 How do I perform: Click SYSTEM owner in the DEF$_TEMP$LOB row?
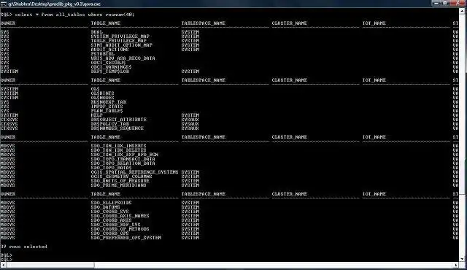[x=9, y=72]
